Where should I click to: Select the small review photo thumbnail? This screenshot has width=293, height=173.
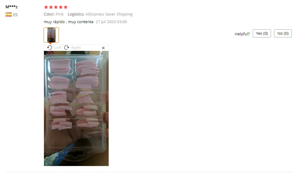[51, 35]
